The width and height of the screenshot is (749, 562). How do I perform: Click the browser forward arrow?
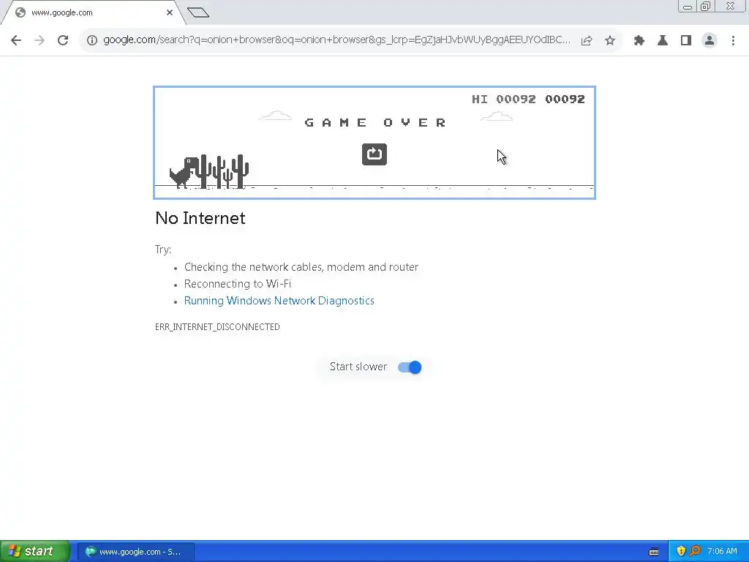point(39,40)
